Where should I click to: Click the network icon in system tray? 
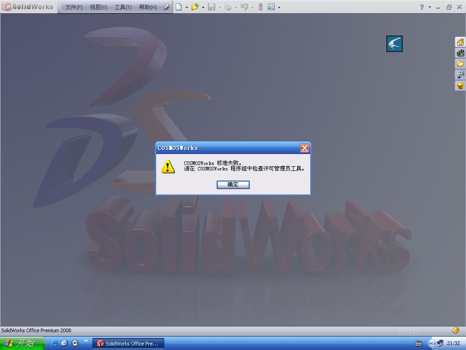pos(440,344)
